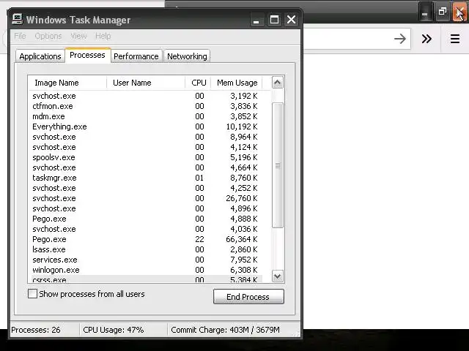Sort by User Name column header
Image resolution: width=469 pixels, height=351 pixels.
pyautogui.click(x=146, y=83)
